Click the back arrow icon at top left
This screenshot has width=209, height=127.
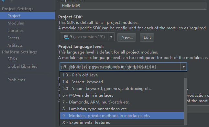pyautogui.click(x=4, y=1)
